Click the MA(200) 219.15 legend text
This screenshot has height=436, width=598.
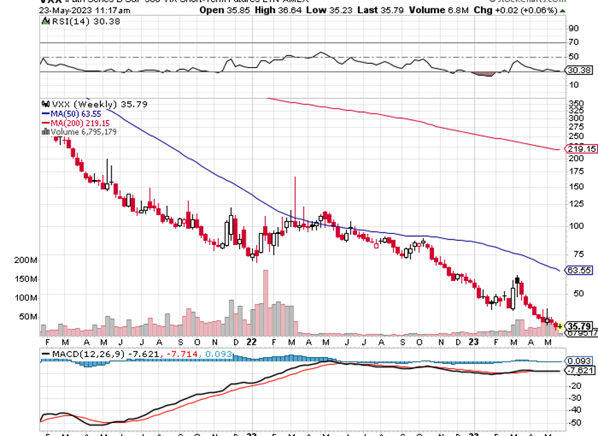[x=80, y=123]
